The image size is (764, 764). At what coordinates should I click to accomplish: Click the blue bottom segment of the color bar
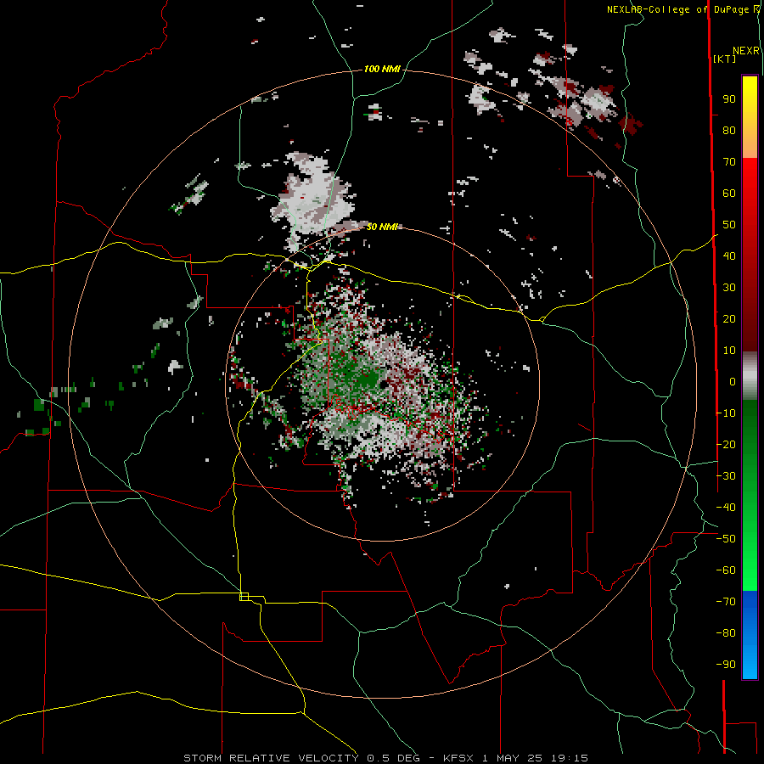[x=750, y=634]
